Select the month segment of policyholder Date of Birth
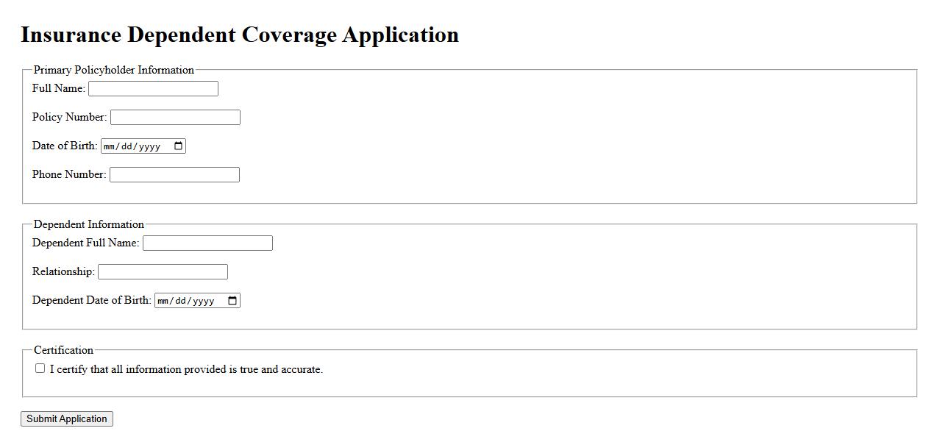The height and width of the screenshot is (442, 940). coord(110,146)
